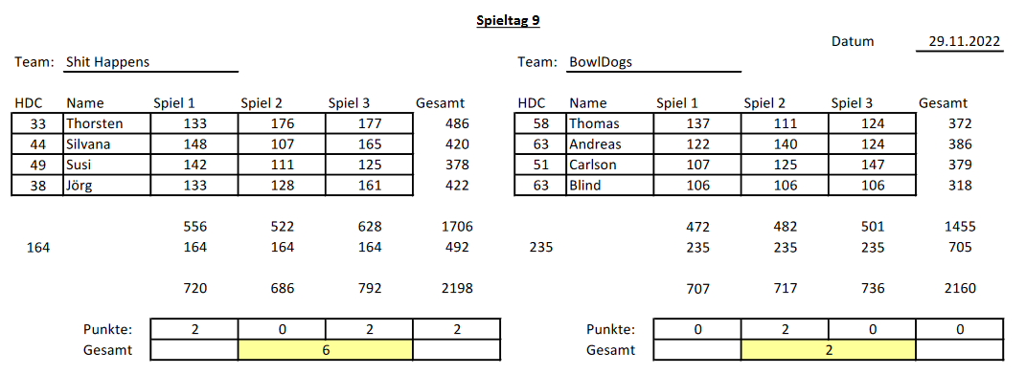Click the Blind player name cell

(x=610, y=186)
